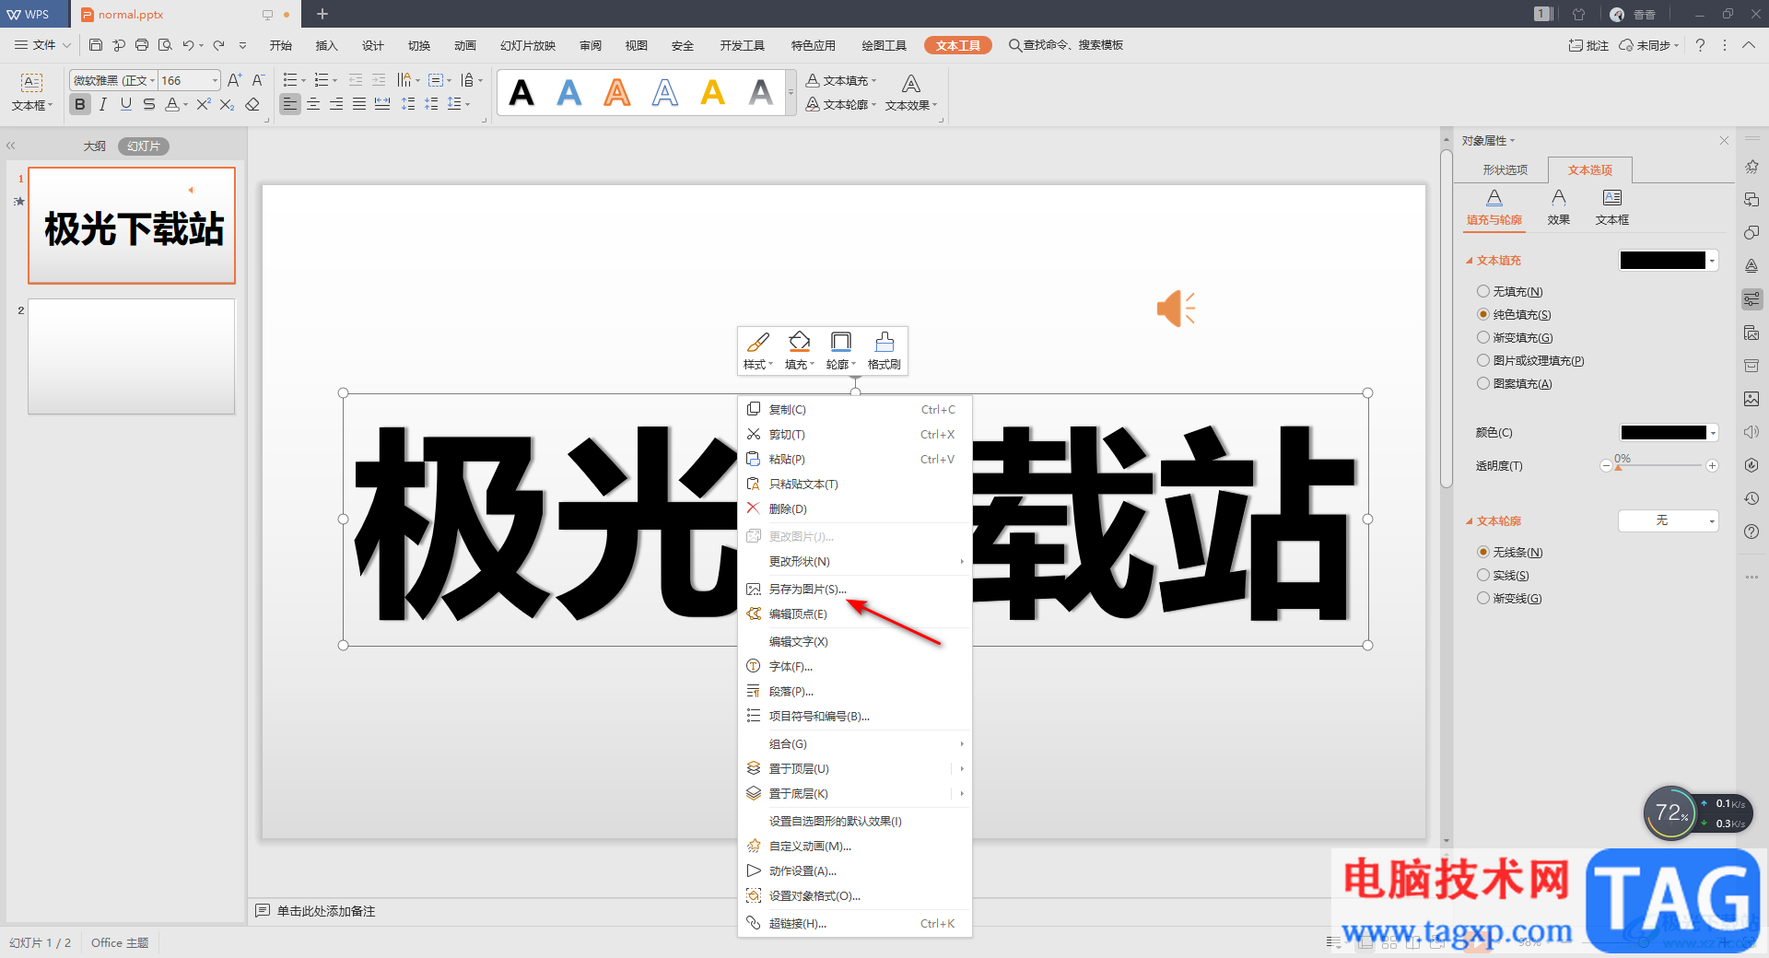Select slide 2 thumbnail
Screen dimensions: 1769x958
[132, 356]
